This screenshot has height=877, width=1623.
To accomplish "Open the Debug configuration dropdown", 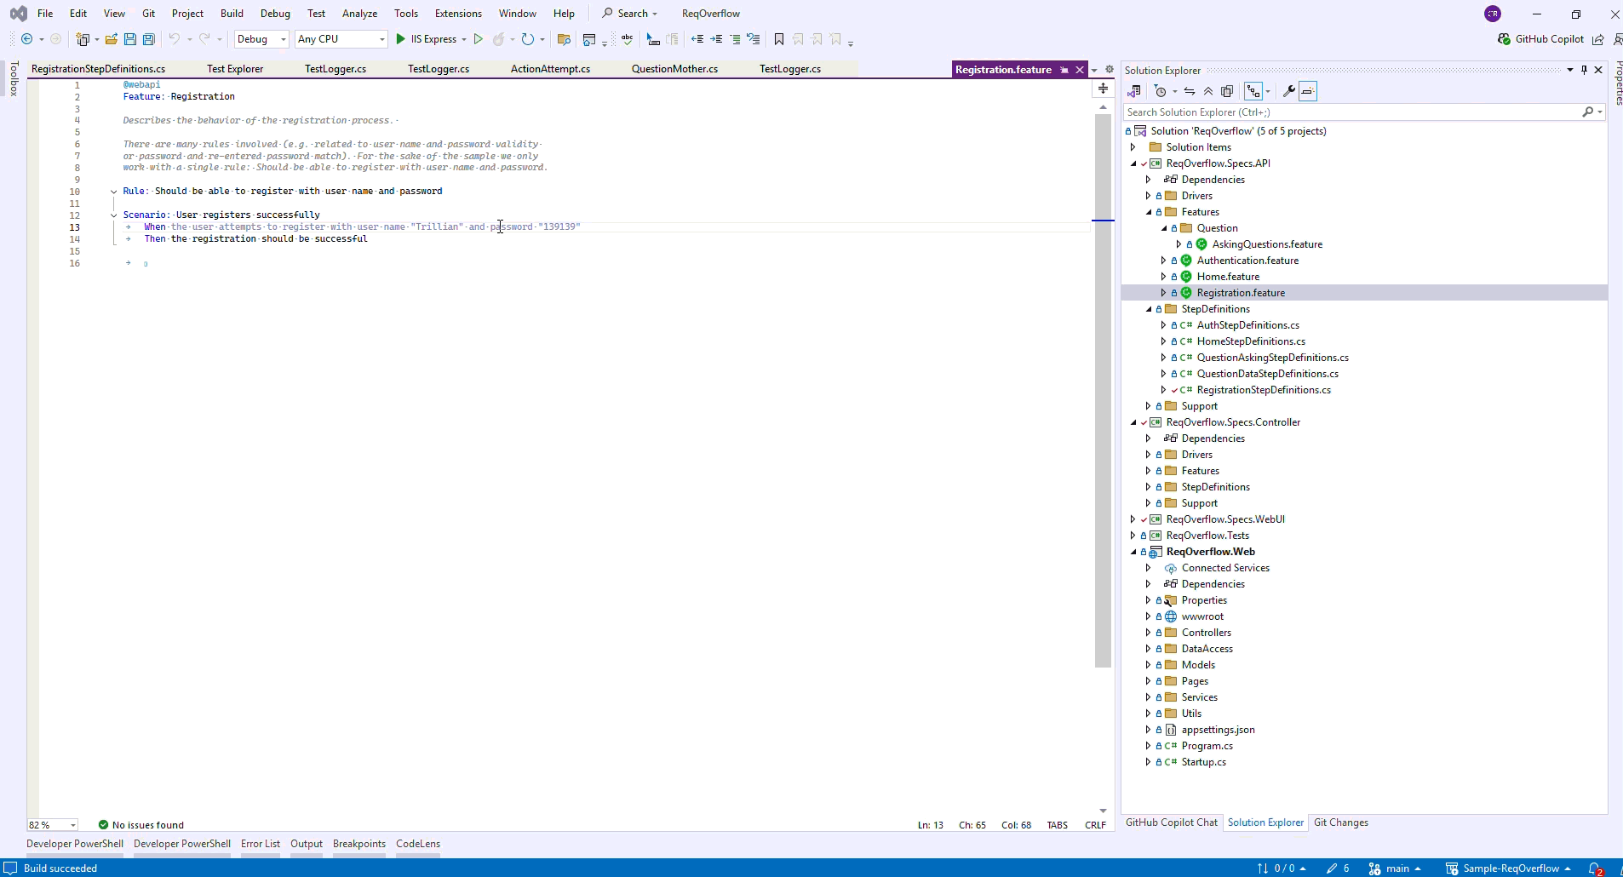I will pyautogui.click(x=261, y=39).
